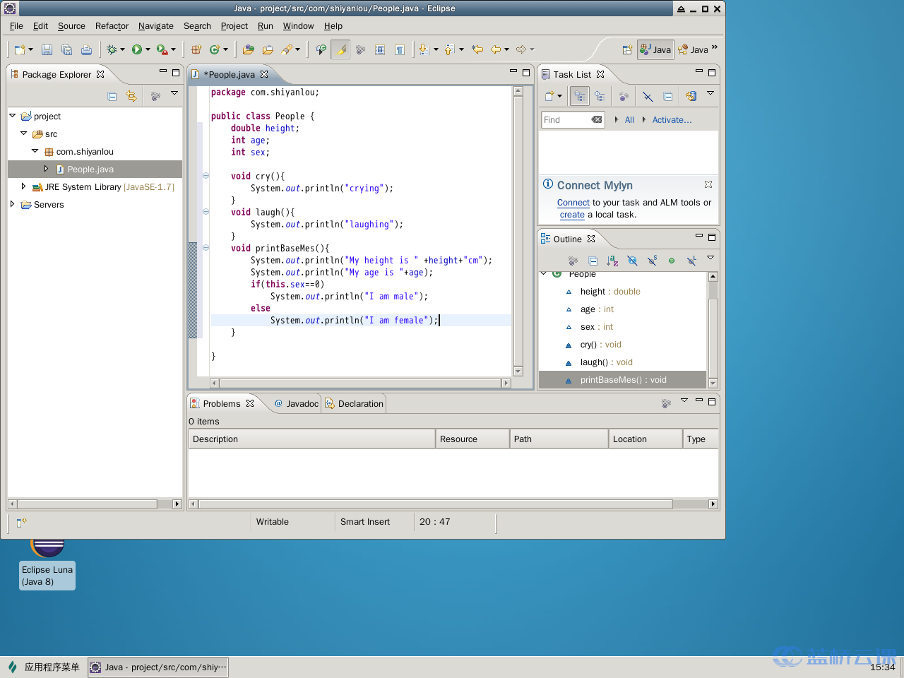
Task: Click the editor horizontal scrollbar
Action: (x=360, y=383)
